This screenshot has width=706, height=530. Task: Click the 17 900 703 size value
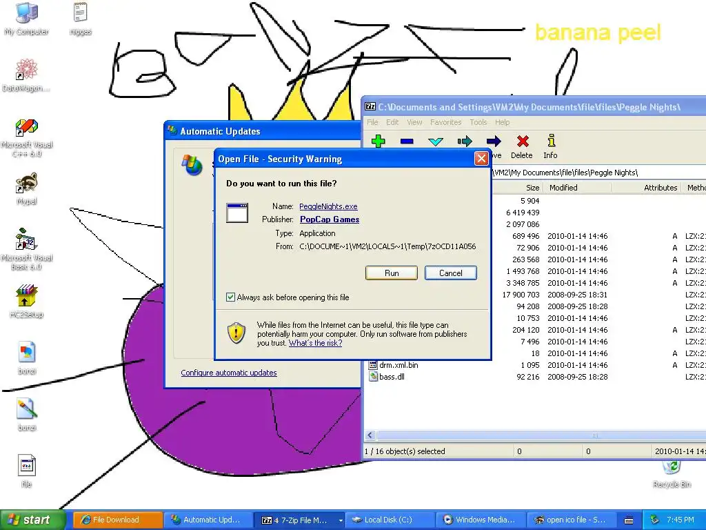521,295
